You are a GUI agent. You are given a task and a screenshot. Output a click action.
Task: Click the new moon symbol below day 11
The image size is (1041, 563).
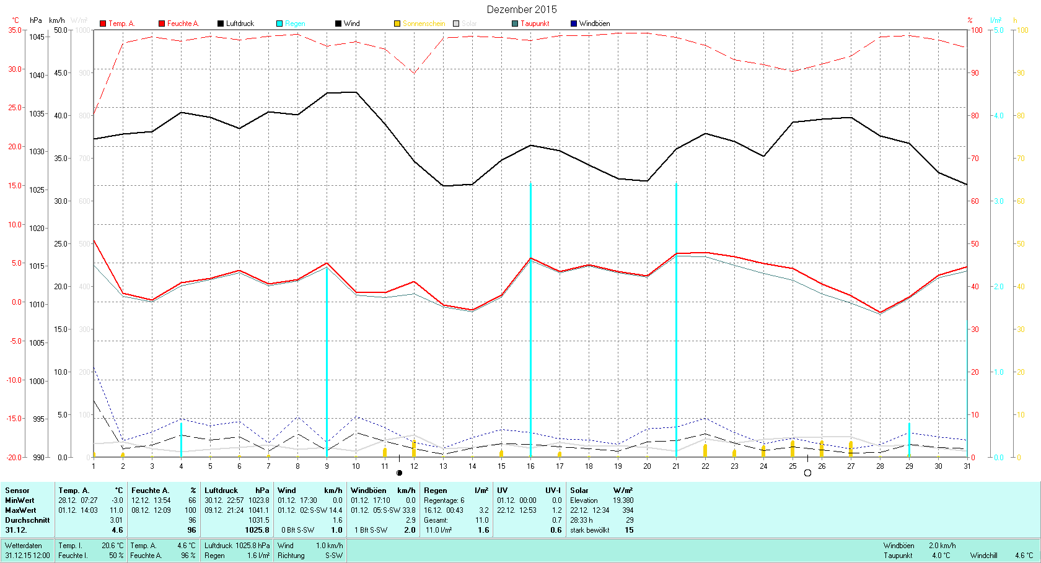tap(399, 473)
